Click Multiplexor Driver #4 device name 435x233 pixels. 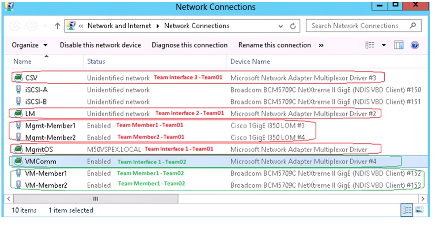(x=303, y=161)
